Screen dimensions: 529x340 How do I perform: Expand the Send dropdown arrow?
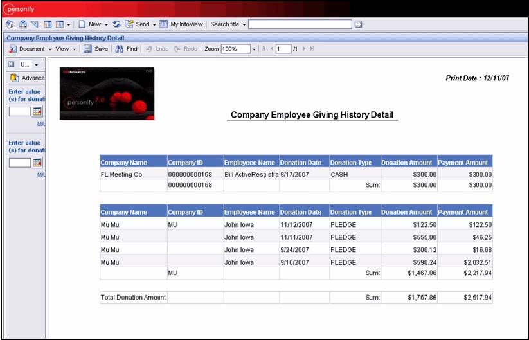[154, 24]
